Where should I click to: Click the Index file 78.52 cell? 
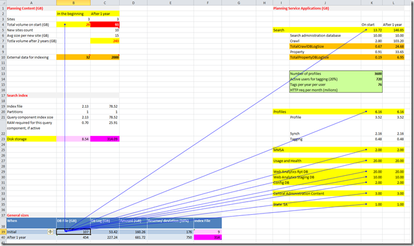point(105,106)
